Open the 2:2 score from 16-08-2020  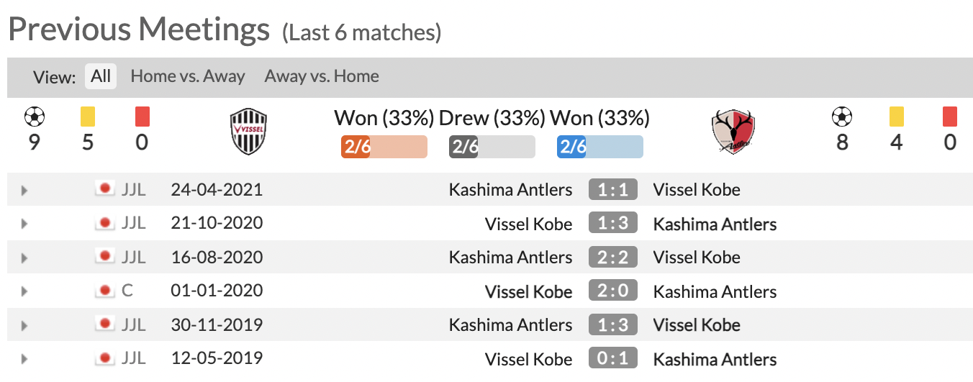[x=613, y=258]
